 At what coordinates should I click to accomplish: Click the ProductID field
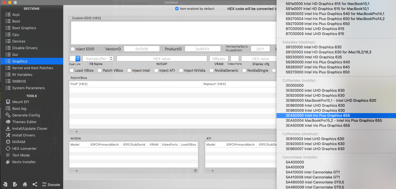pos(202,49)
